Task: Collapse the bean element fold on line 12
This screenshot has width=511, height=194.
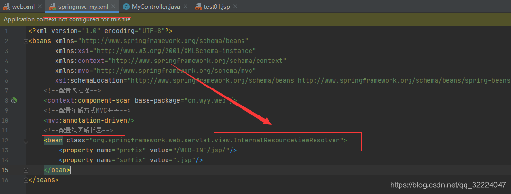Action: tap(26, 141)
